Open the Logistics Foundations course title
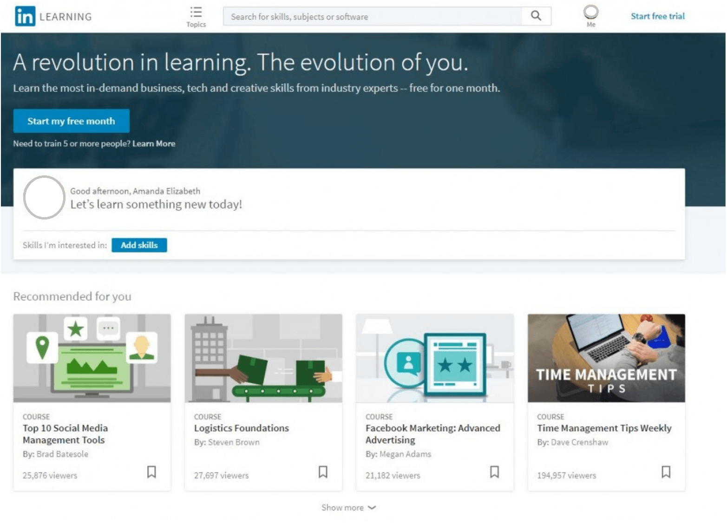 pos(242,428)
